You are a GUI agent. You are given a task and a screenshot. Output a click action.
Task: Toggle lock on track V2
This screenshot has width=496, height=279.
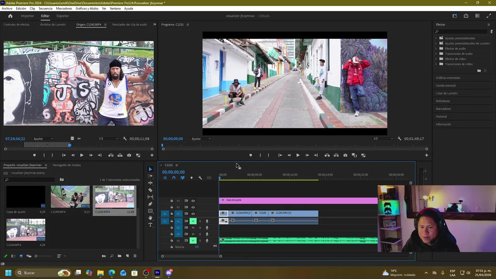[x=172, y=207]
